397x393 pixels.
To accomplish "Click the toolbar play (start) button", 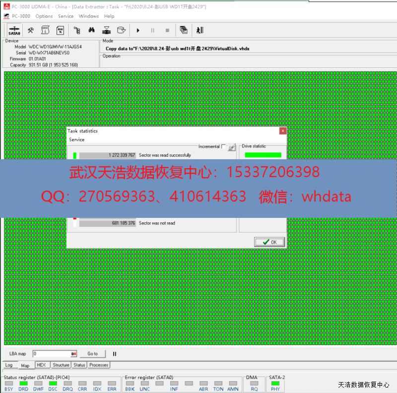I will point(138,30).
